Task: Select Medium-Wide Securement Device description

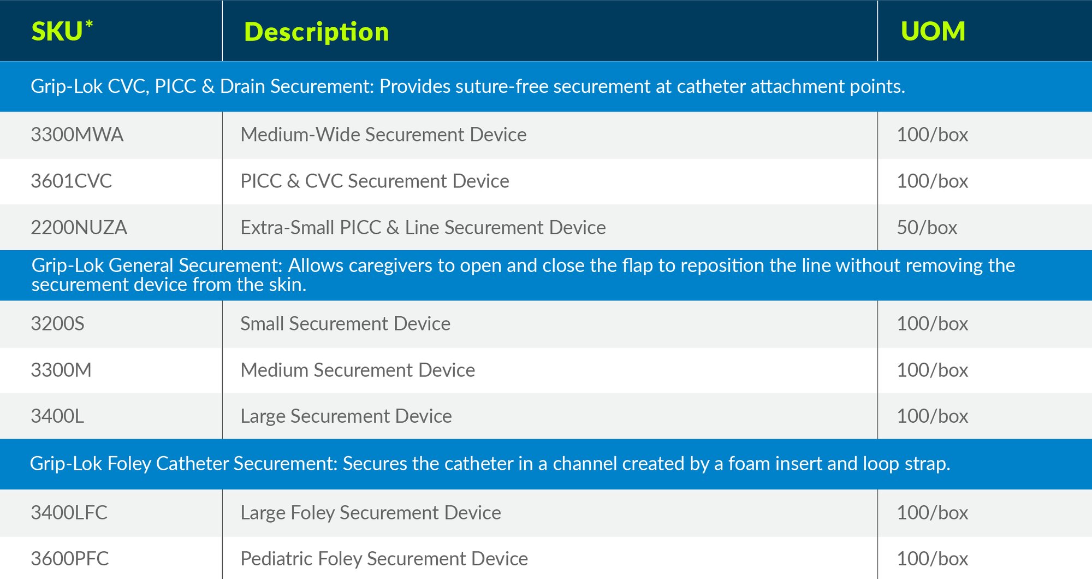Action: coord(383,134)
